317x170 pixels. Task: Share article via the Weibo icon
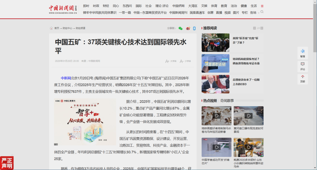pos(188,28)
